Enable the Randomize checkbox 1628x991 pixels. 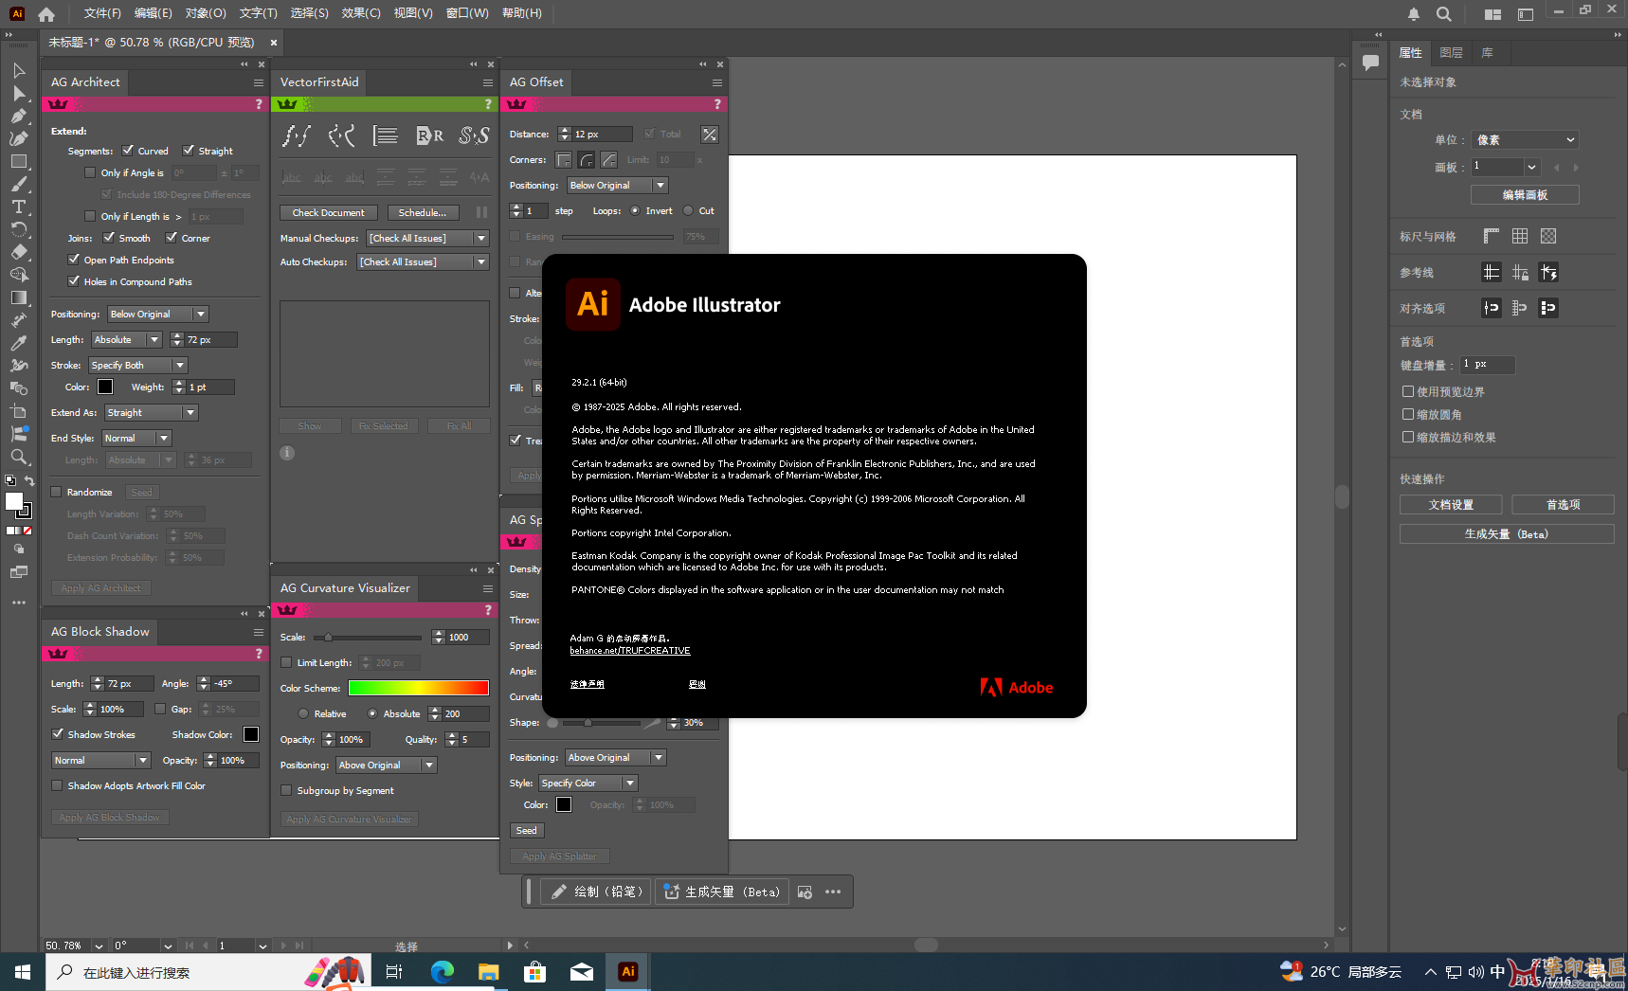click(56, 493)
